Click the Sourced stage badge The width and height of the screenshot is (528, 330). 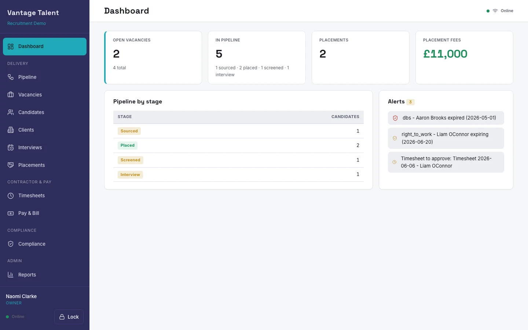point(129,131)
